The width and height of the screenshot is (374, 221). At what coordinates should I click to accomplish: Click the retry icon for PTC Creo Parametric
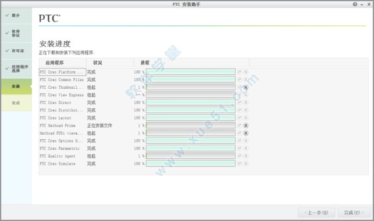point(240,148)
